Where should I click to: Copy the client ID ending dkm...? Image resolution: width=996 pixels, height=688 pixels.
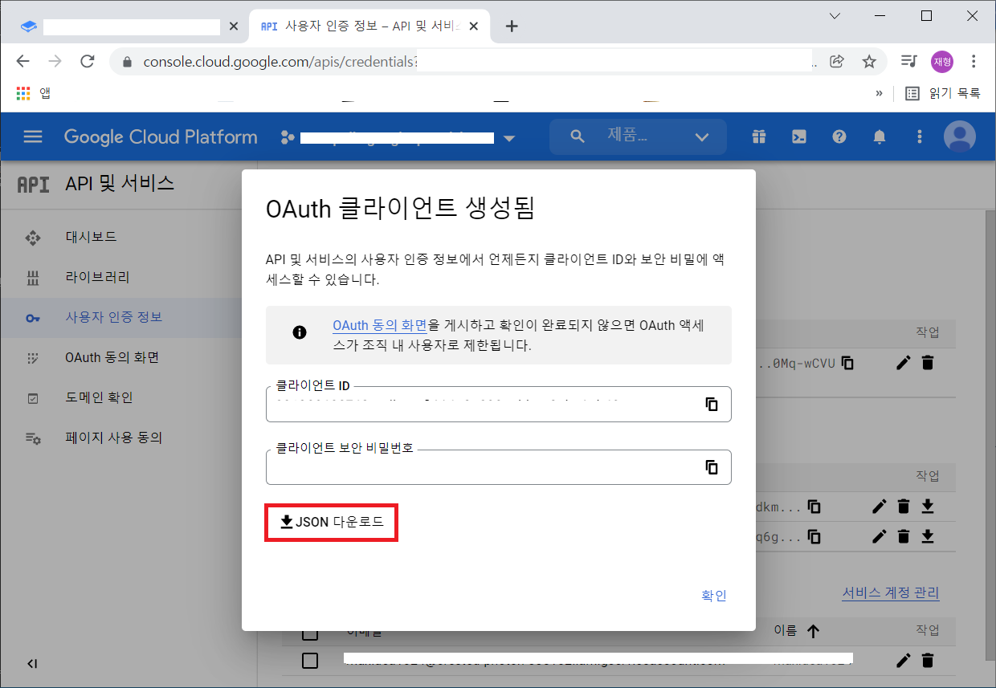tap(814, 507)
